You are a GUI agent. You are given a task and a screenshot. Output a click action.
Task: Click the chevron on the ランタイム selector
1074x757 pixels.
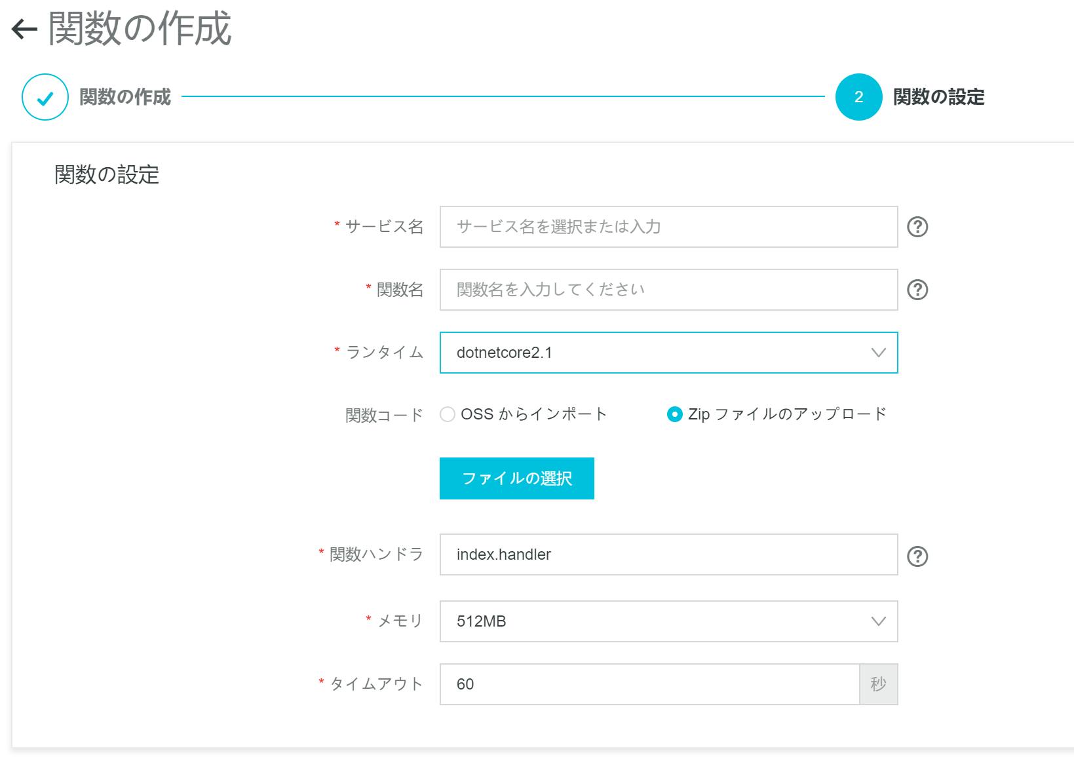[x=877, y=354]
